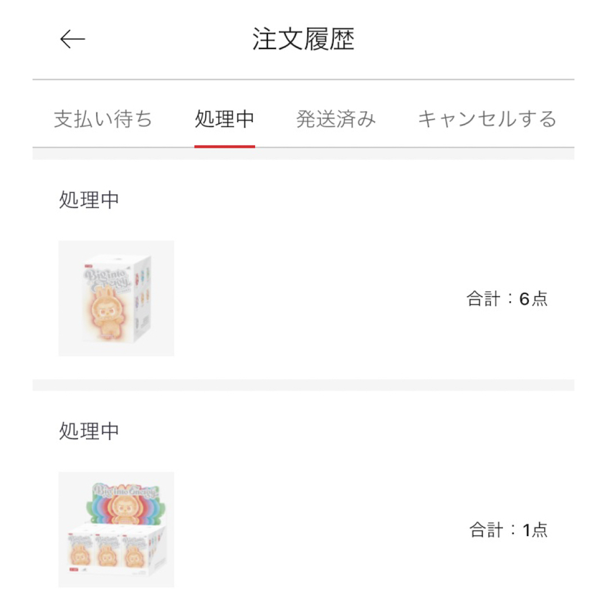This screenshot has height=607, width=607.
Task: Open the six-item order card's blank area
Action: [318, 298]
